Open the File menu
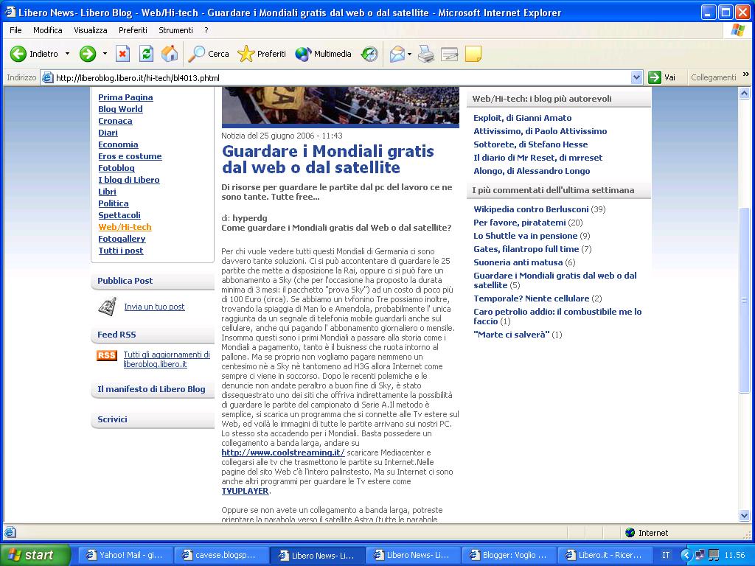This screenshot has width=755, height=566. [16, 29]
